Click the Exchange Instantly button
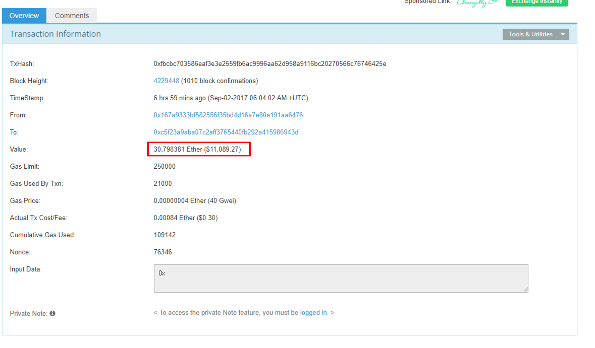The width and height of the screenshot is (595, 348). tap(537, 2)
